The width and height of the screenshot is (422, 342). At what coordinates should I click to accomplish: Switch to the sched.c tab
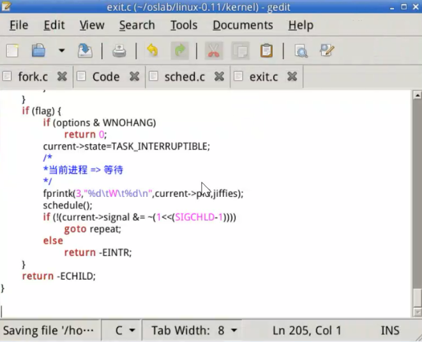(185, 77)
